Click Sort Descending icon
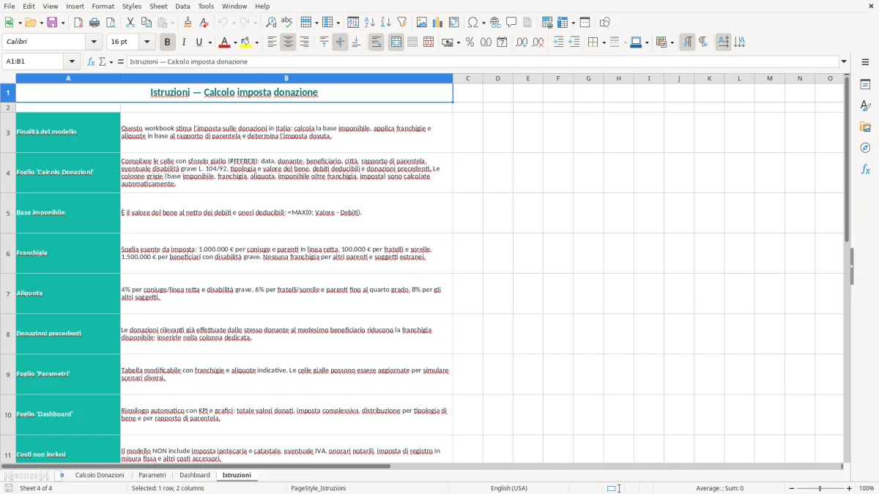This screenshot has height=494, width=879. pos(385,23)
